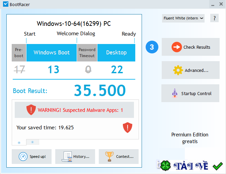This screenshot has width=226, height=174.
Task: Open the Startup Control button
Action: pyautogui.click(x=190, y=93)
